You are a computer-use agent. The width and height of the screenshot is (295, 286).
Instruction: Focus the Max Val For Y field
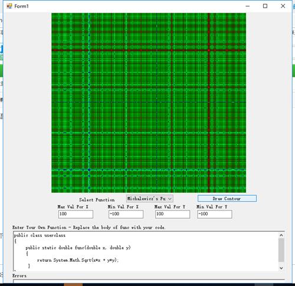172,214
